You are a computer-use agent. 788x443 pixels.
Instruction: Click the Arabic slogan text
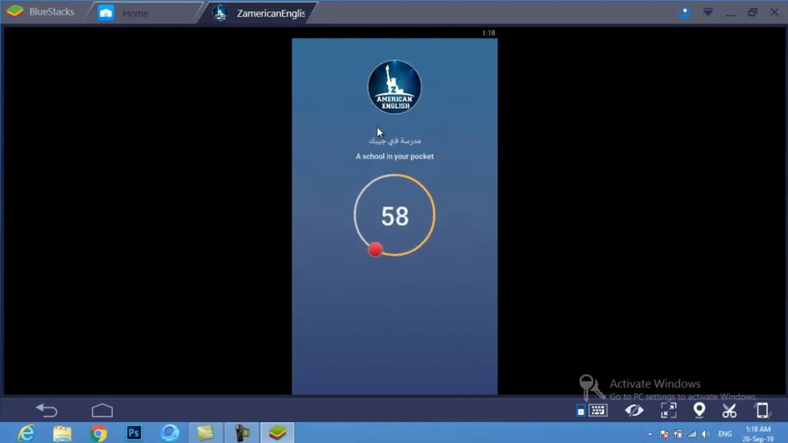pos(395,141)
